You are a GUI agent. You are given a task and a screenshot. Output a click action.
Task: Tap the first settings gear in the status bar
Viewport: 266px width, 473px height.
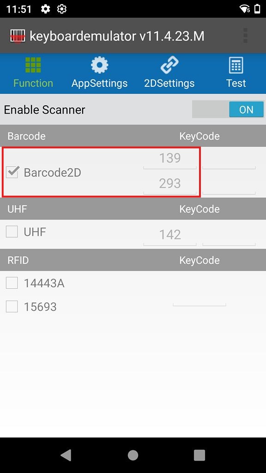(45, 8)
